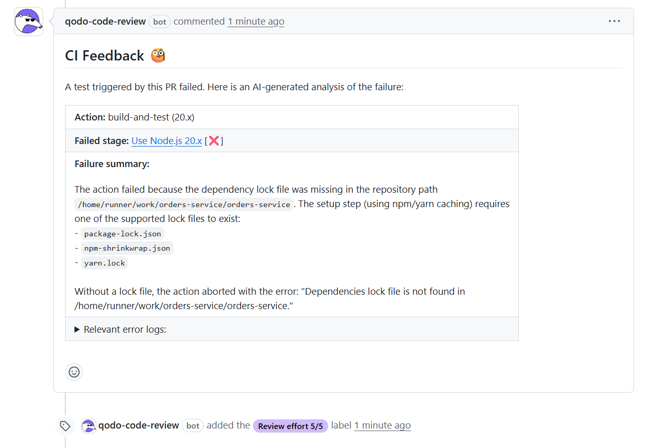Click the repository path code snippet
656x448 pixels.
point(183,204)
